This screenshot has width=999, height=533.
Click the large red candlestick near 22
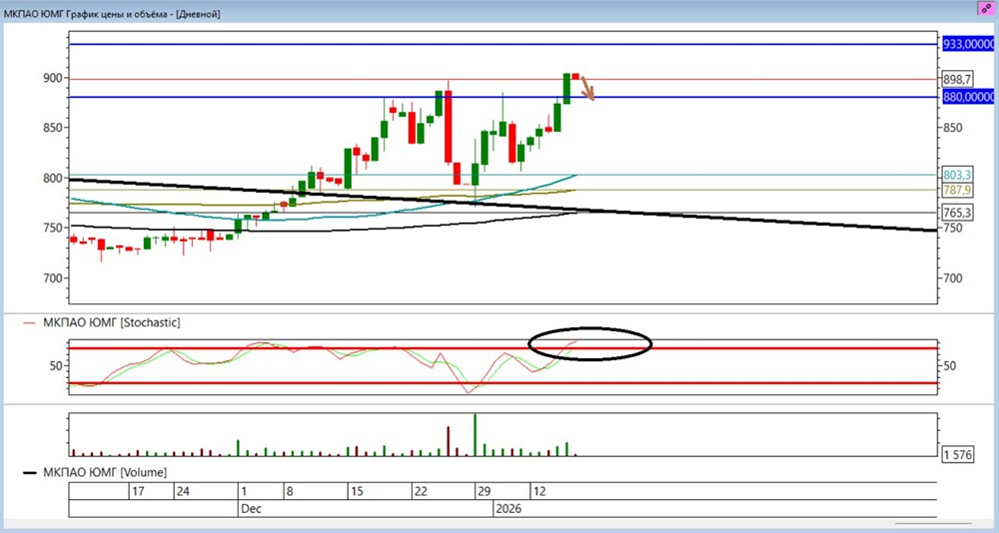pos(448,127)
